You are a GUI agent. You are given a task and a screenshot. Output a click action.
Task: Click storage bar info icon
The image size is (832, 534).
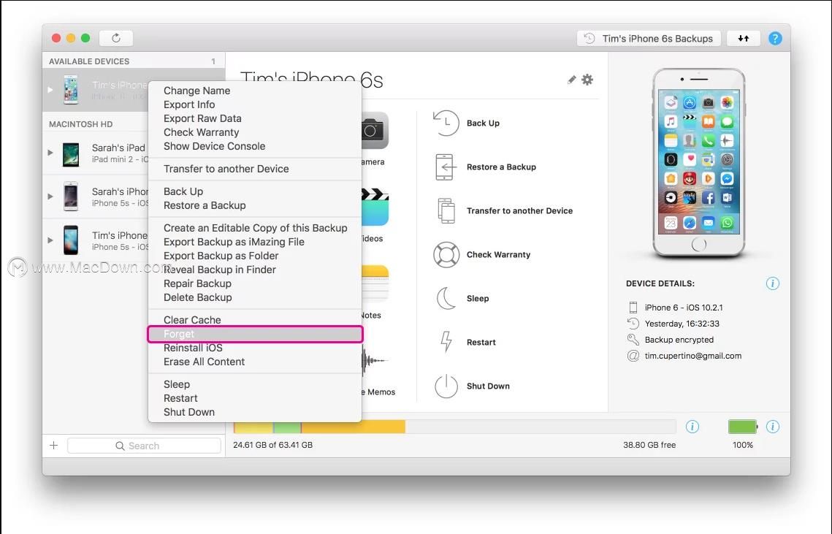(692, 426)
